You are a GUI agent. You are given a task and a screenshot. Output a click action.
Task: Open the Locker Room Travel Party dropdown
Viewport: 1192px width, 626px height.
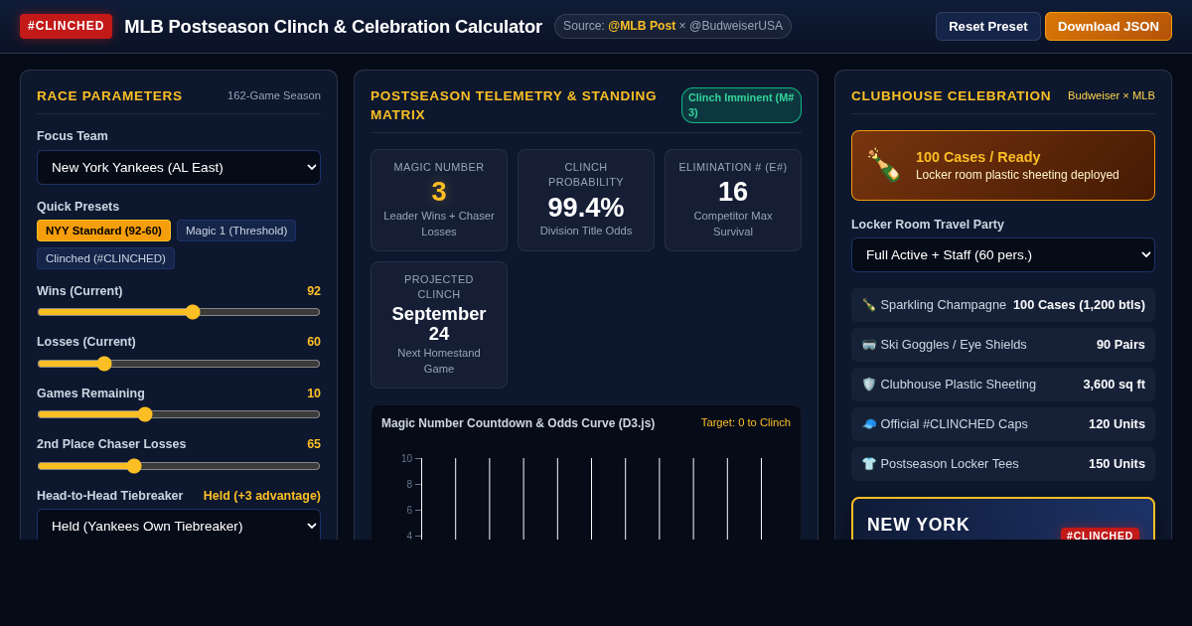[1003, 254]
